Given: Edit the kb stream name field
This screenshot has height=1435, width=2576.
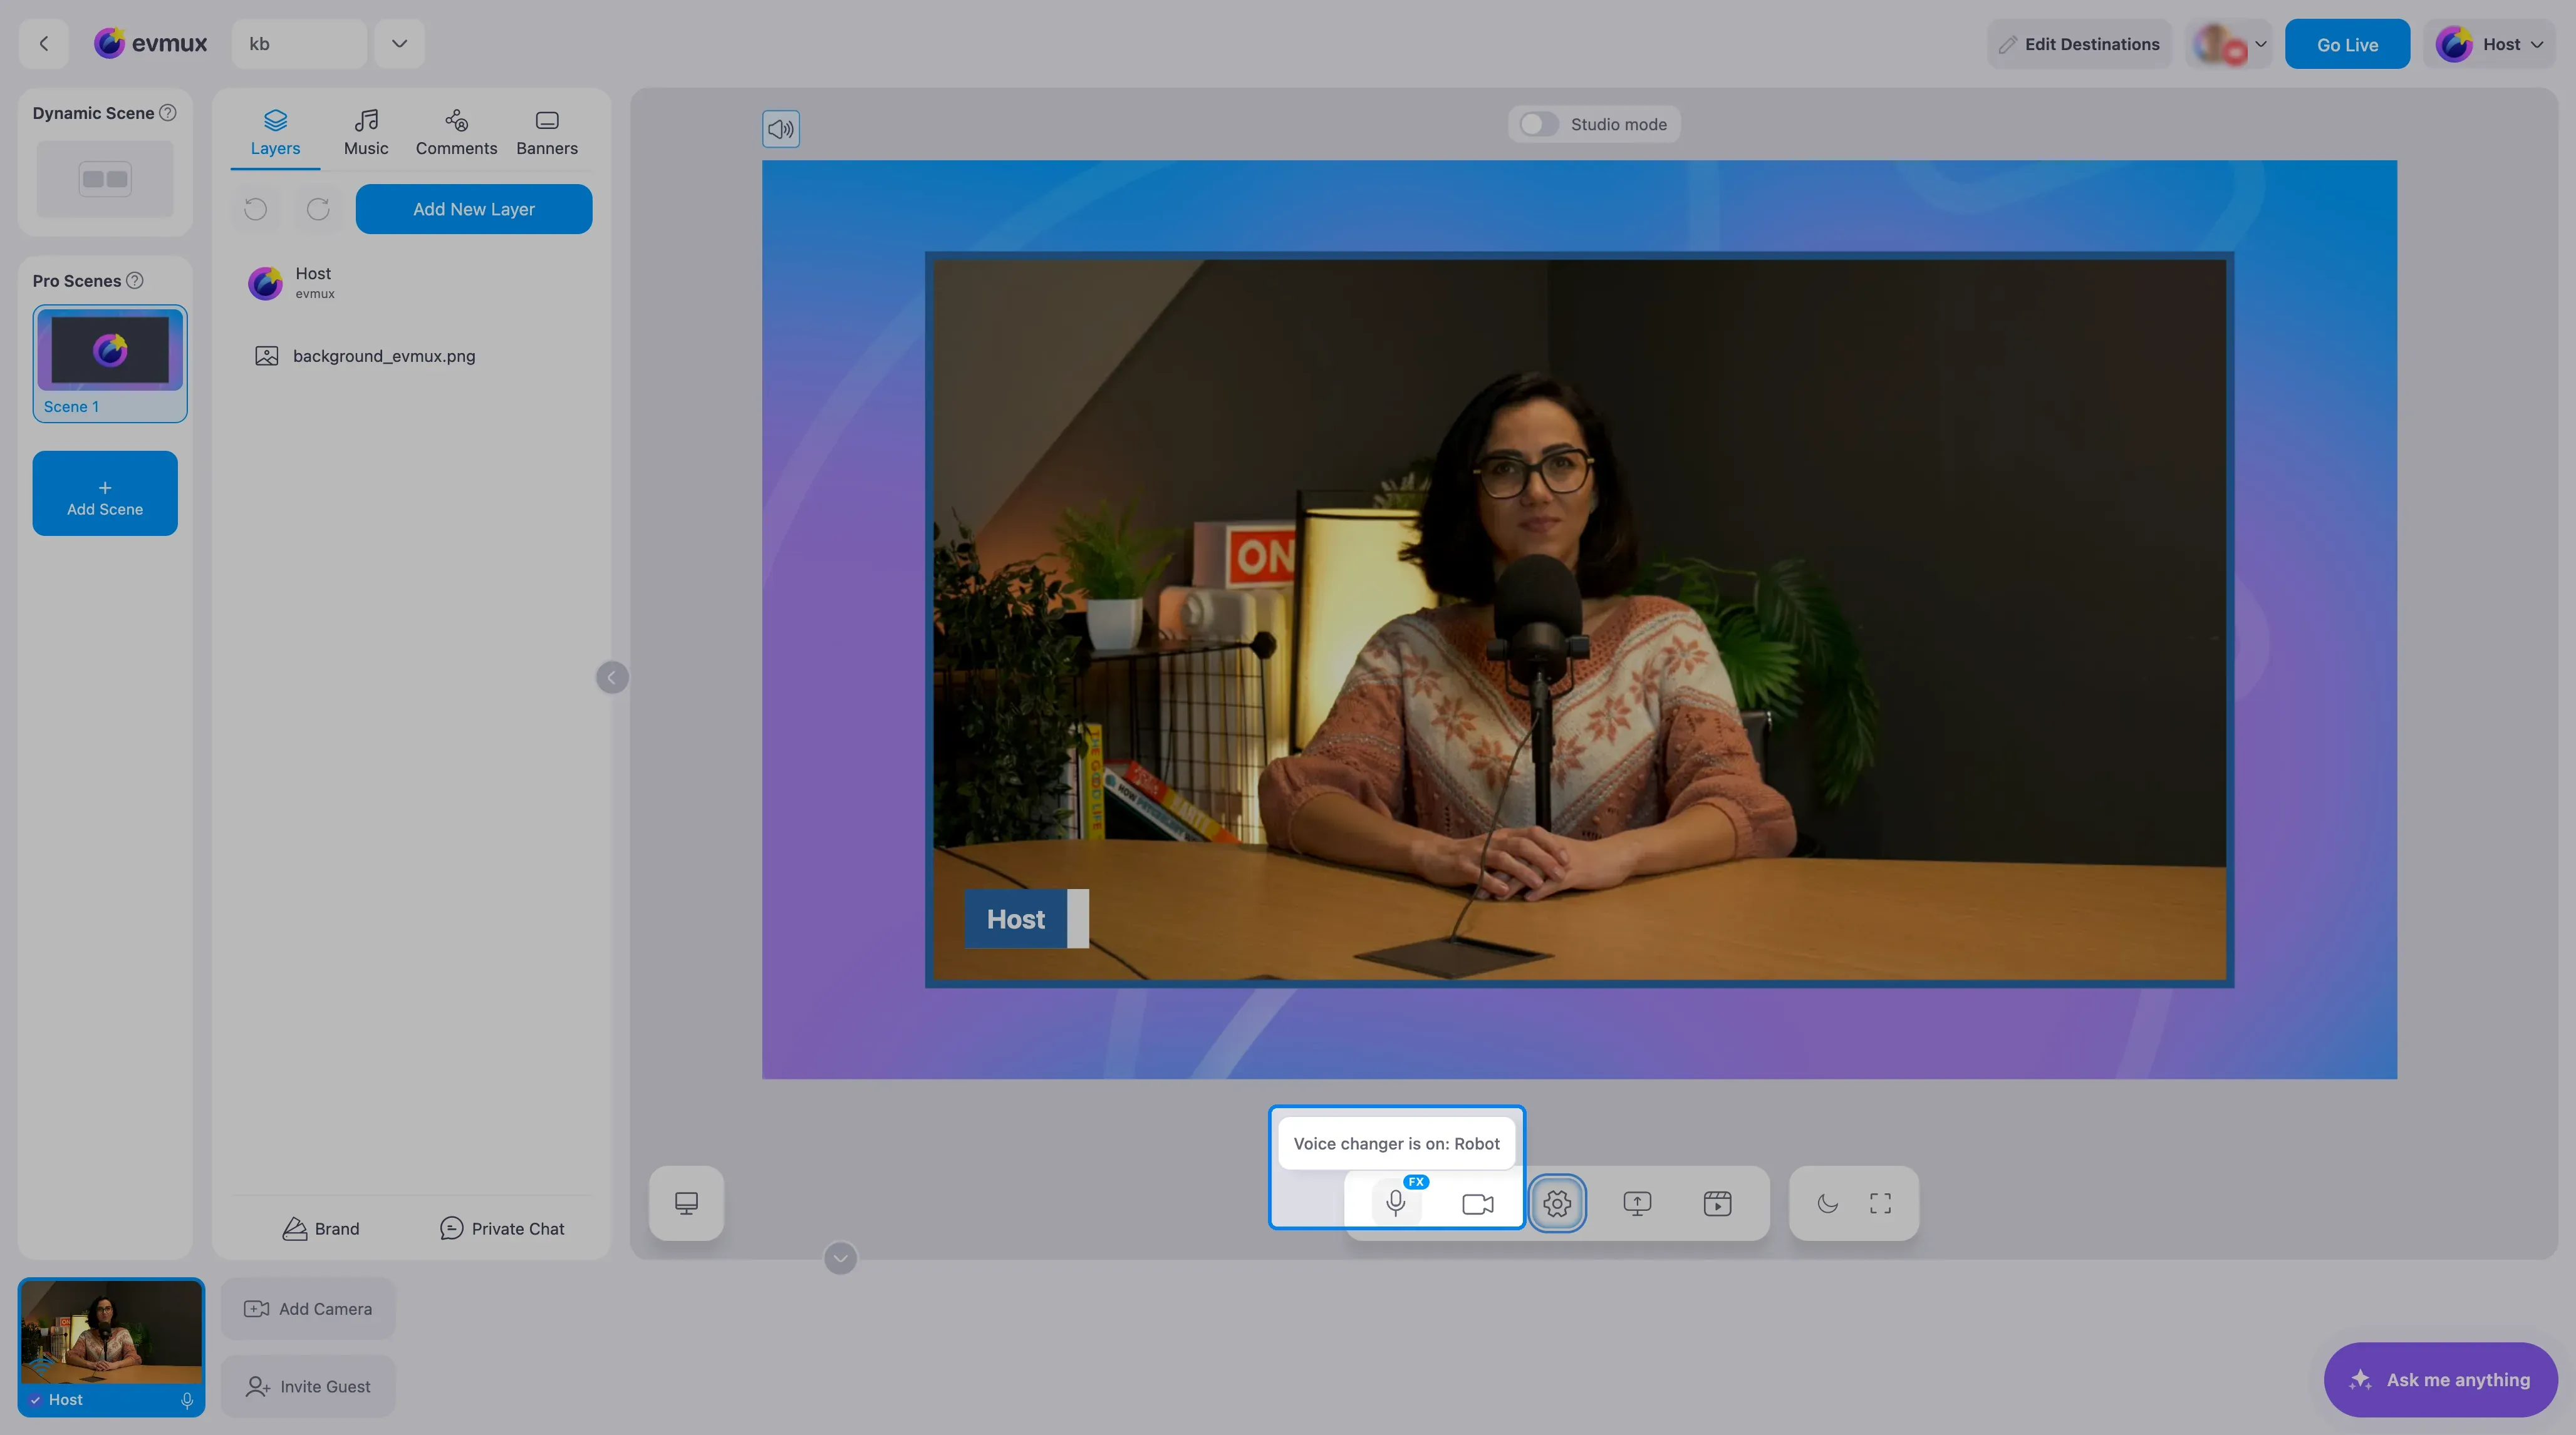Looking at the screenshot, I should pos(299,44).
